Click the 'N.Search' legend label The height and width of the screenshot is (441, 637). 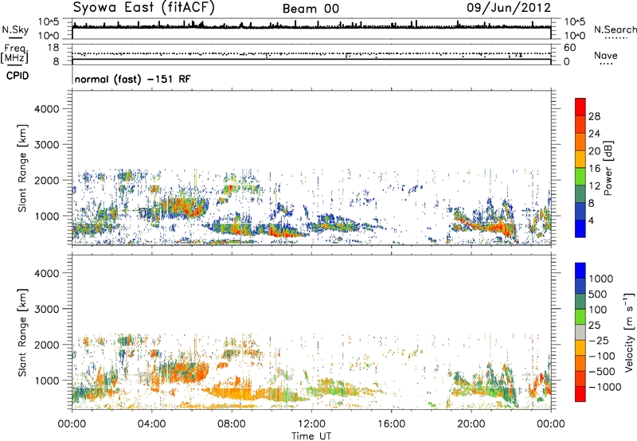pos(615,29)
